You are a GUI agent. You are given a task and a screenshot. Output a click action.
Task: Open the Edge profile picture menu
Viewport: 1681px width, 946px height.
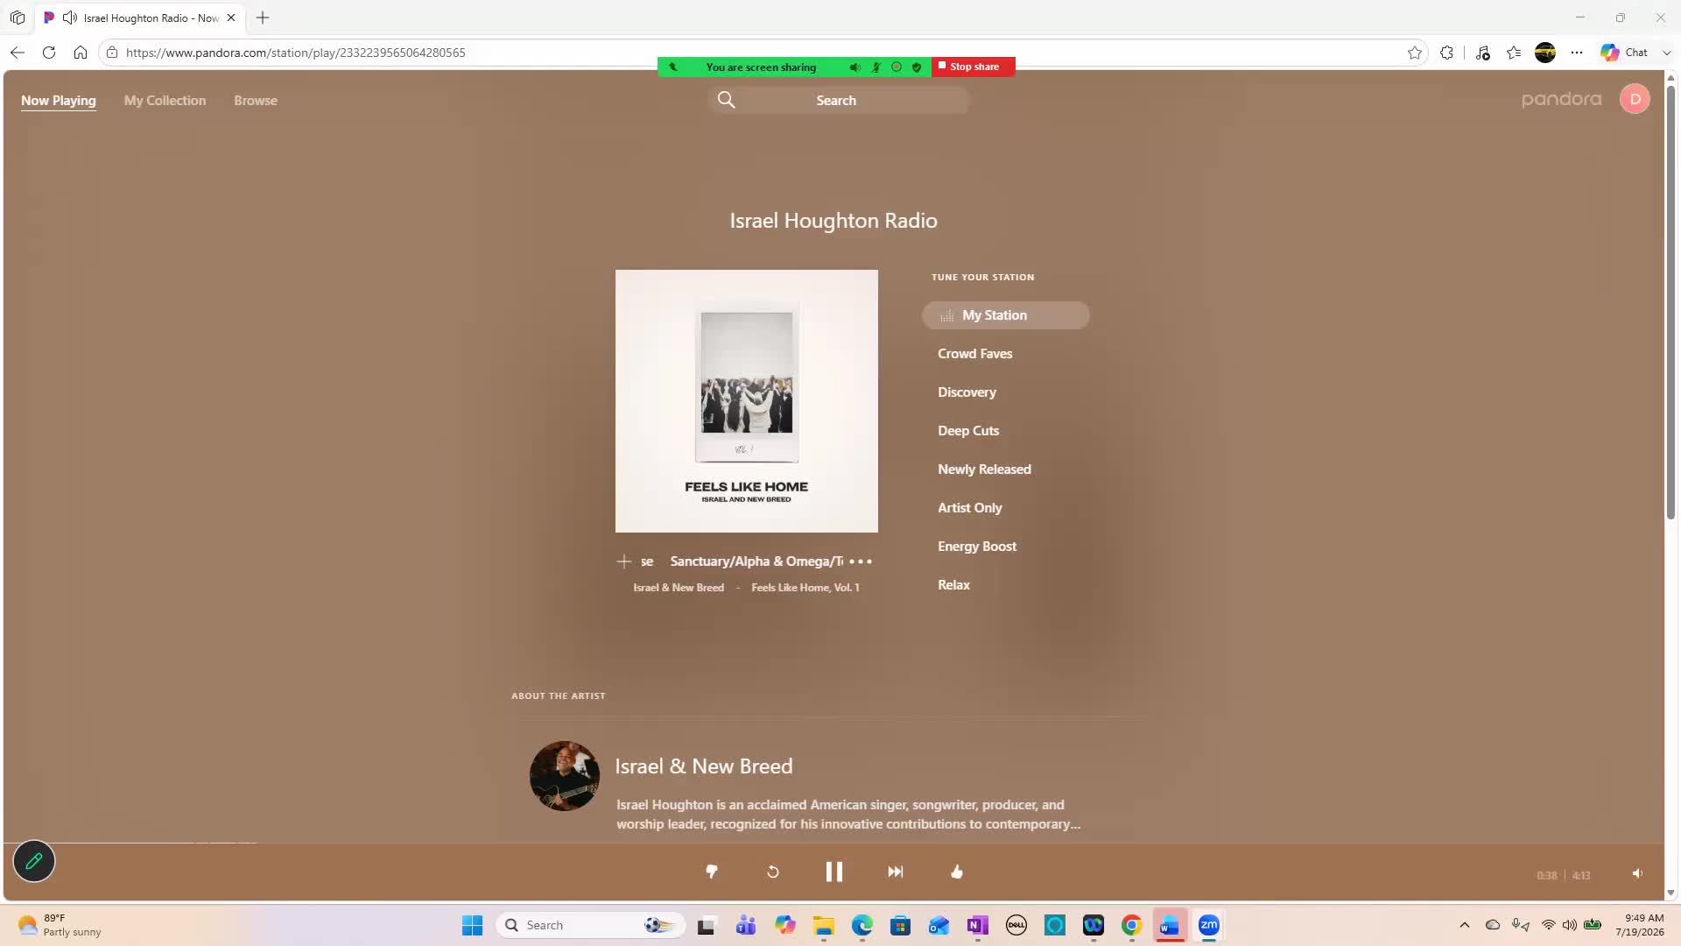click(1545, 53)
